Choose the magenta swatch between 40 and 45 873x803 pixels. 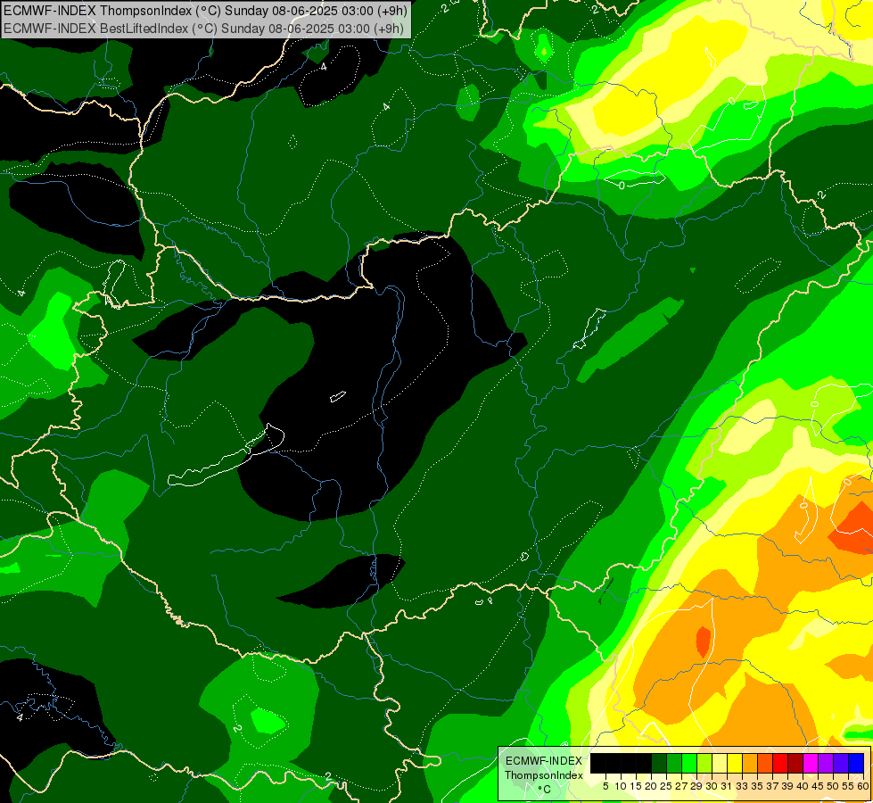click(x=811, y=763)
